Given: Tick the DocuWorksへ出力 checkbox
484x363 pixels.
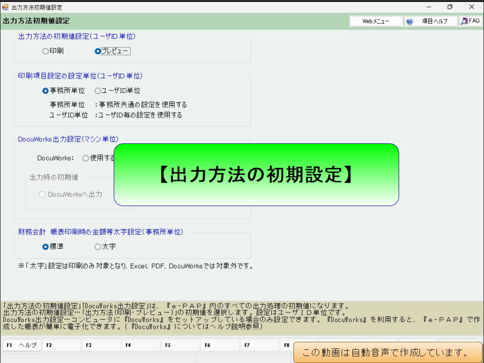Looking at the screenshot, I should pyautogui.click(x=71, y=194).
